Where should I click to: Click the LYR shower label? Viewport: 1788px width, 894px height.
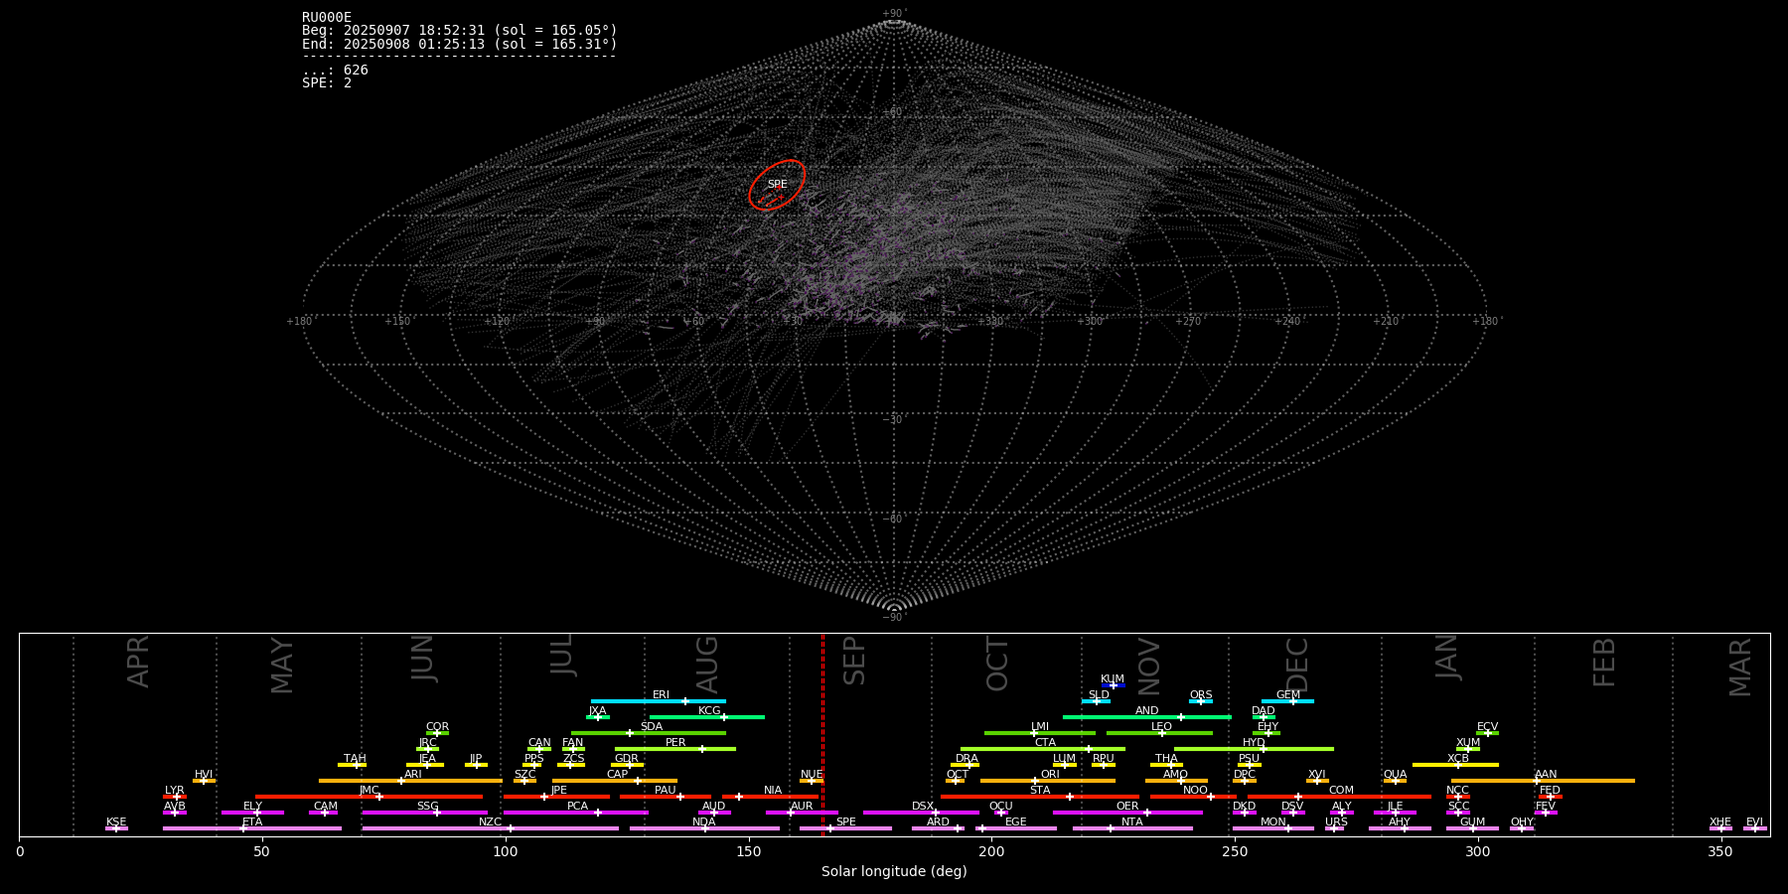[174, 790]
